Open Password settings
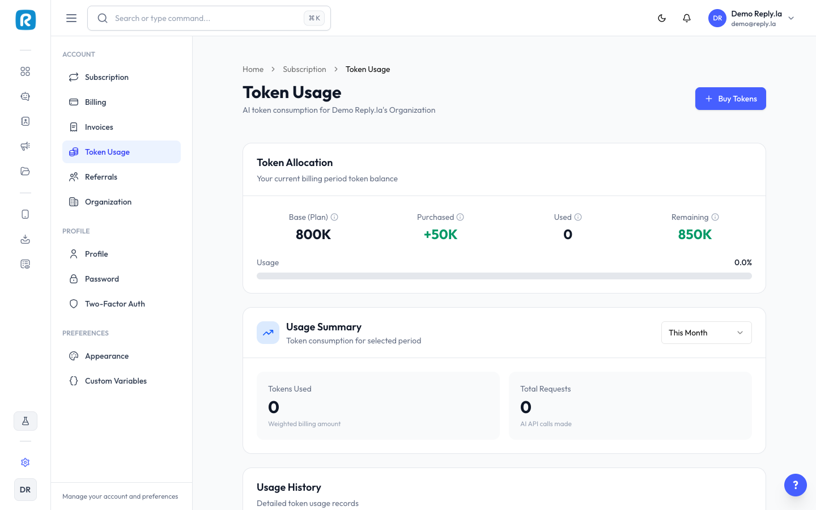The height and width of the screenshot is (510, 816). coord(121,279)
